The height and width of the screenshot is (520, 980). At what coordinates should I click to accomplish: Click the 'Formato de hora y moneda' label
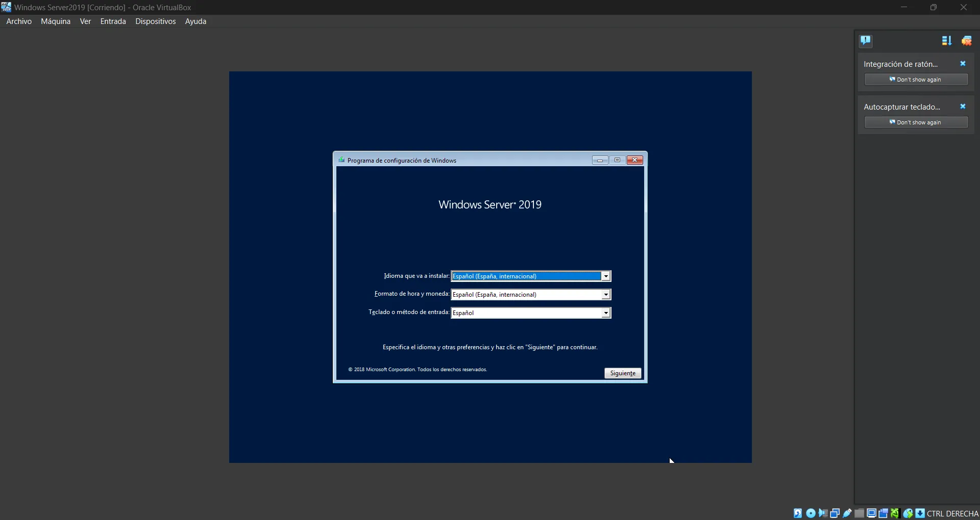(412, 294)
